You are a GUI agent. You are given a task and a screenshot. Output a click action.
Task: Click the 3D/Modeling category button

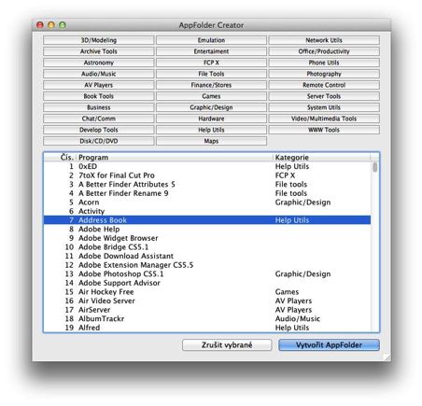click(x=99, y=40)
